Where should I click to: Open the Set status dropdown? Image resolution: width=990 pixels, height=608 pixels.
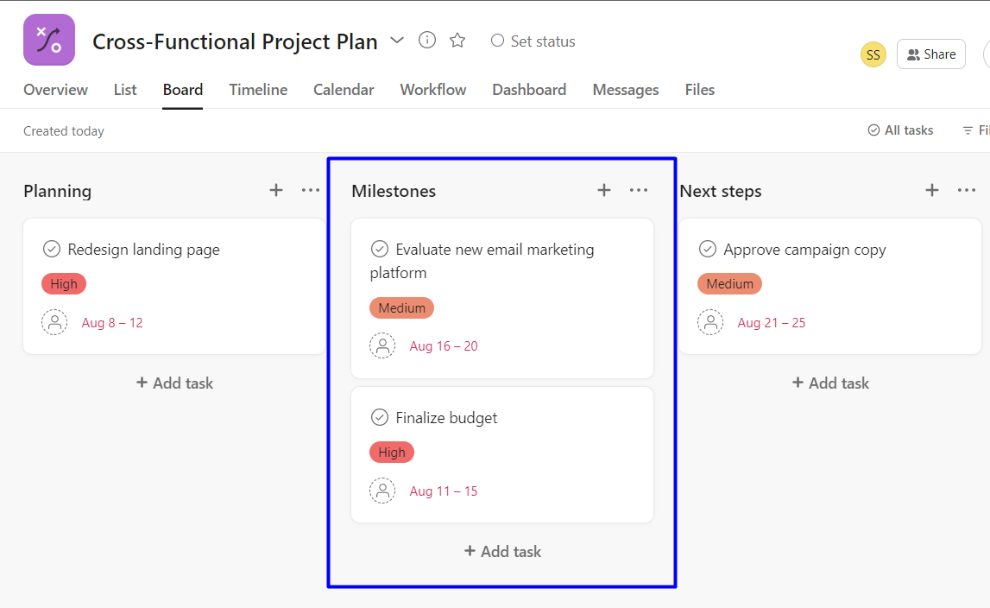(x=533, y=41)
